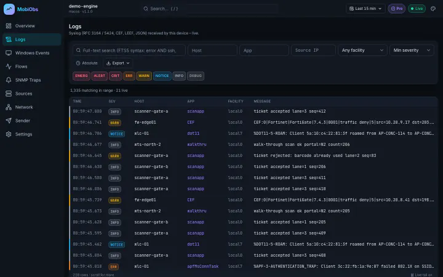Open the Overview page icon

[x=9, y=26]
